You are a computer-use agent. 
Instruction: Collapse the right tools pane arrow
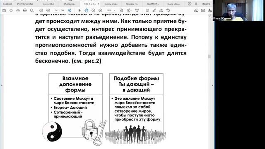(x=212, y=85)
